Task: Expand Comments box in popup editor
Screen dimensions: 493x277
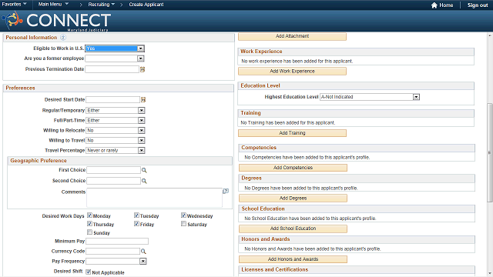Action: point(226,191)
